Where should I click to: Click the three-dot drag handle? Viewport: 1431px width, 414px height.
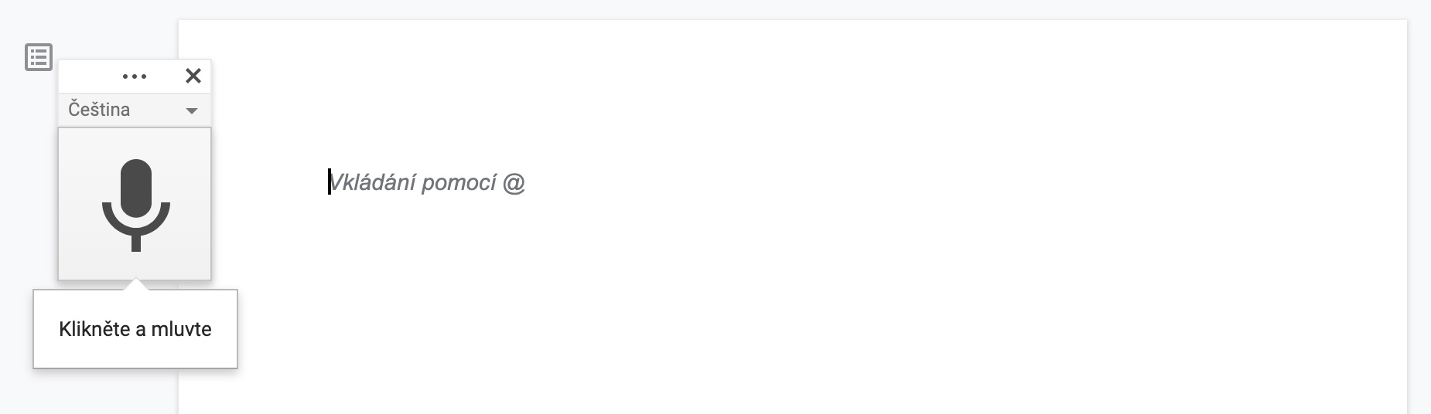135,76
